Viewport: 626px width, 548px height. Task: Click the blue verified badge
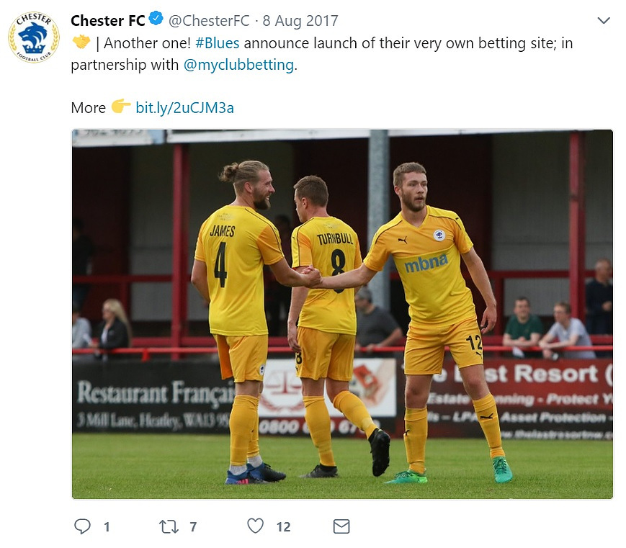pos(156,19)
